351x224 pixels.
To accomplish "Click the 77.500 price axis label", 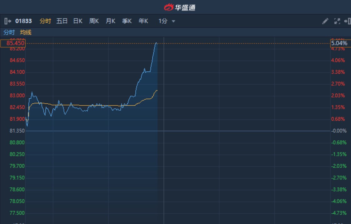I will (x=17, y=213).
